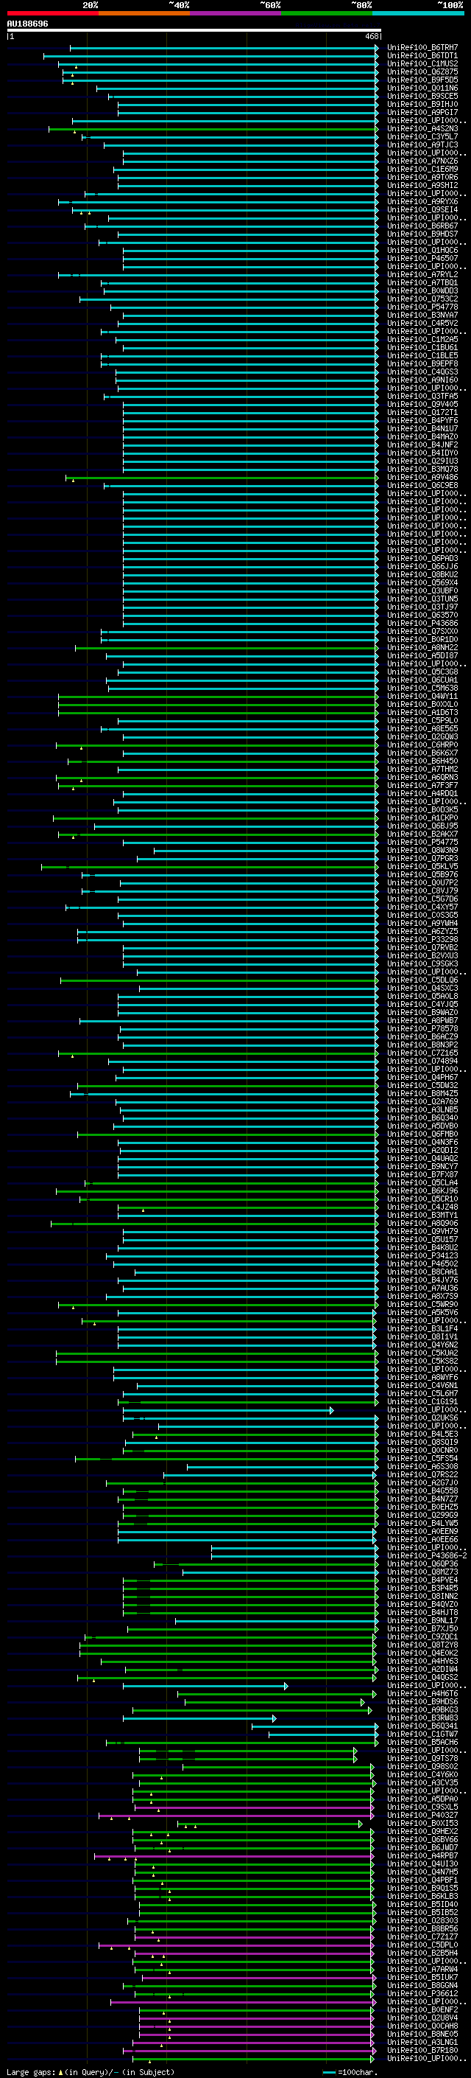471x2078 pixels.
Task: Select the UniRef100_B5ACH6 label
Action: click(422, 1742)
